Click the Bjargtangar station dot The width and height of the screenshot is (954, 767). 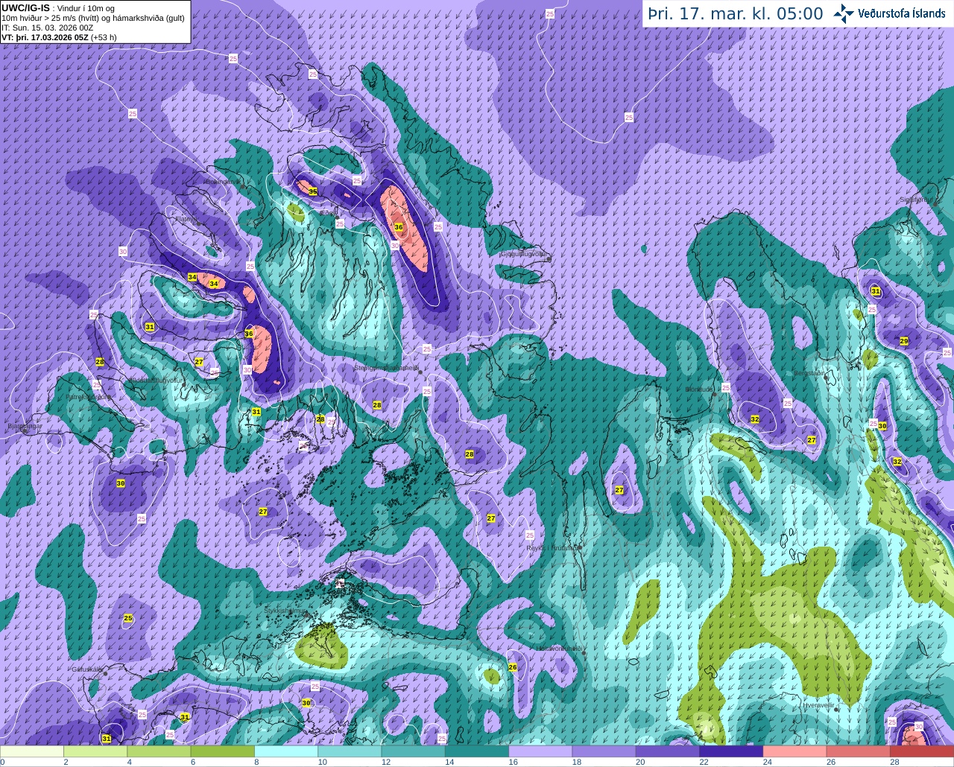[x=25, y=430]
